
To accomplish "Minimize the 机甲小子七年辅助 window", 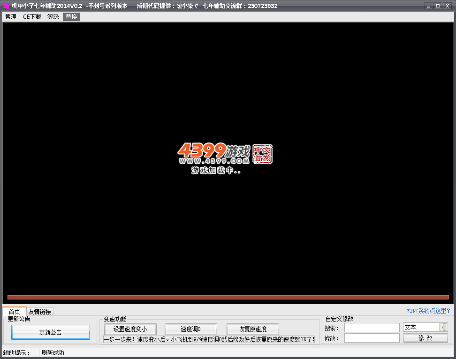I will pos(428,6).
